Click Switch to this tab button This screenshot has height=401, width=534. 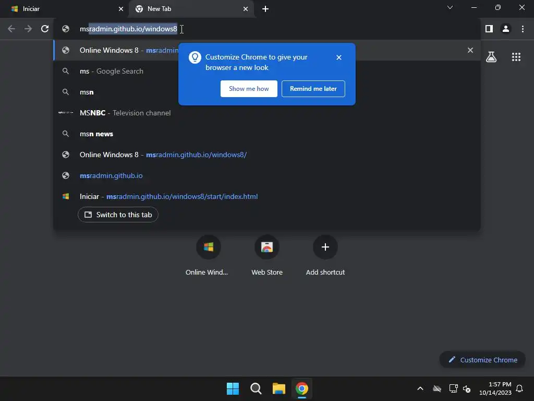[118, 215]
